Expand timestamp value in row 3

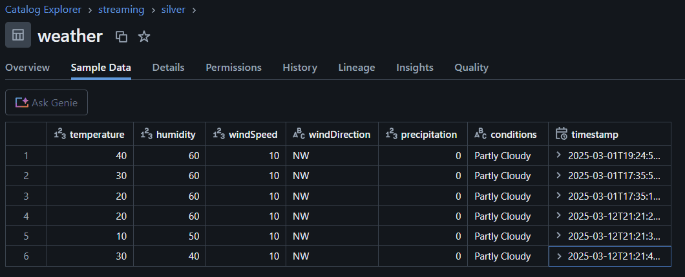tap(558, 196)
